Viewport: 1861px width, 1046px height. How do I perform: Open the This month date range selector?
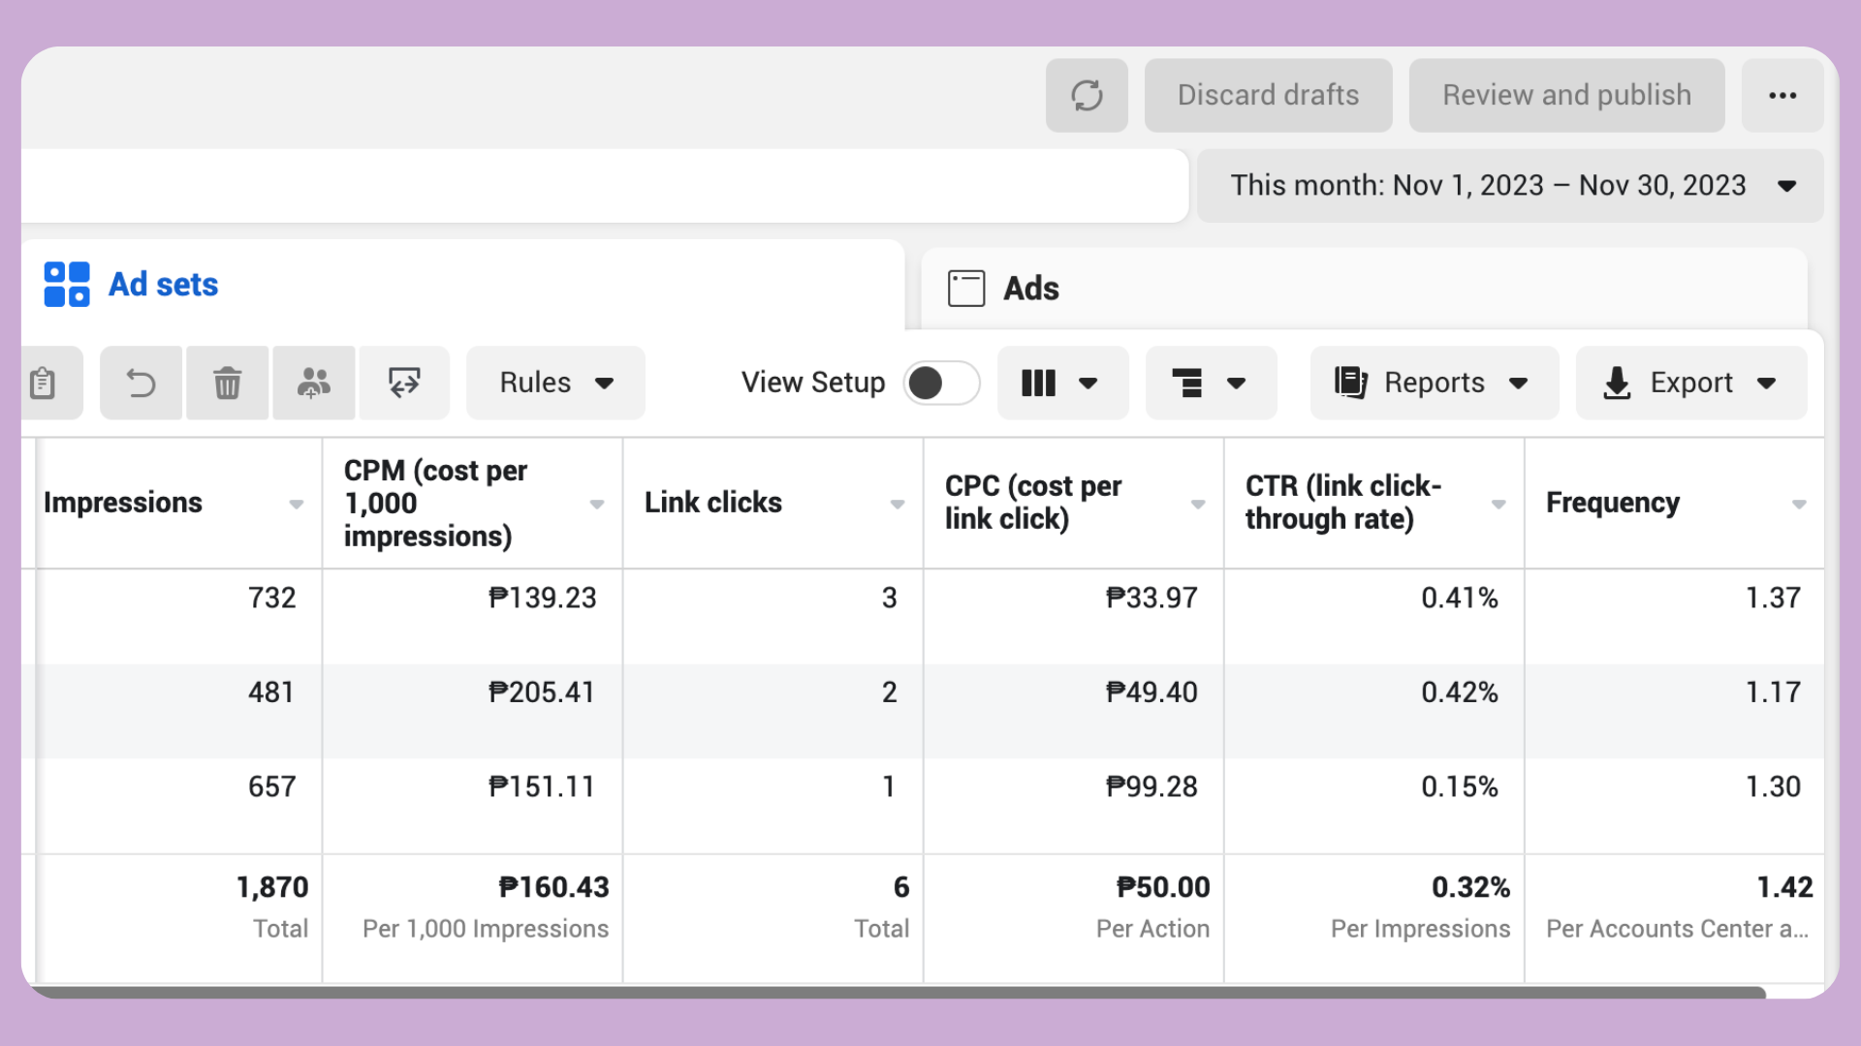tap(1510, 185)
